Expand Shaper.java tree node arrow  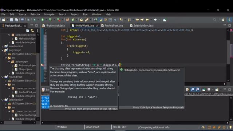coord(13,69)
